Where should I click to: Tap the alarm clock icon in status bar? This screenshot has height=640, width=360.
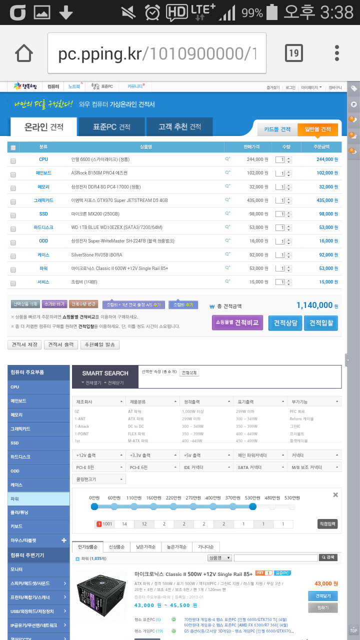pyautogui.click(x=152, y=11)
